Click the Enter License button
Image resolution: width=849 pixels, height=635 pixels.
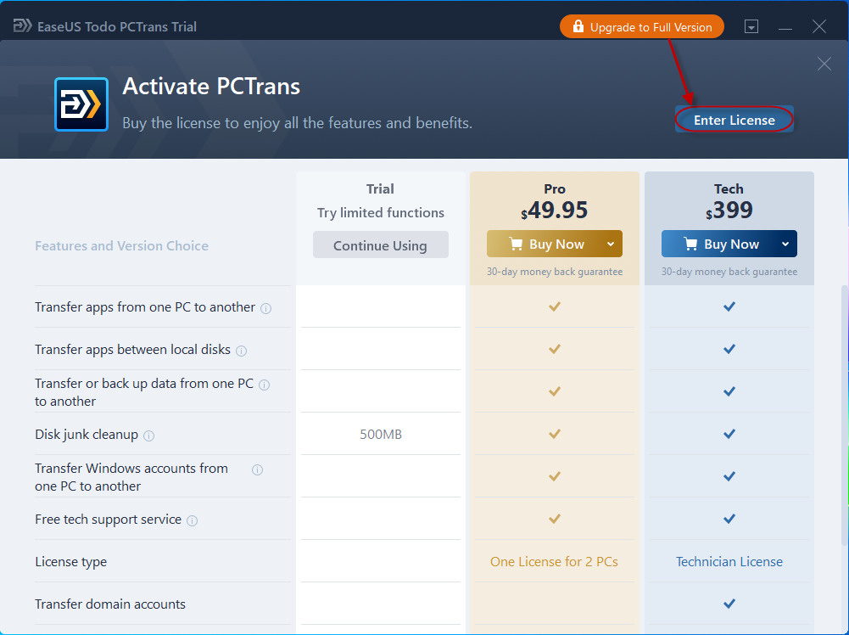point(734,120)
